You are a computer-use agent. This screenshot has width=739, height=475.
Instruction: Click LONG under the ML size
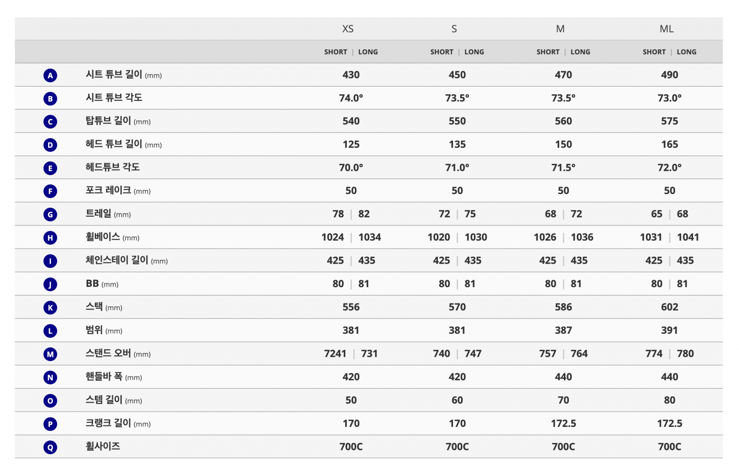point(687,52)
